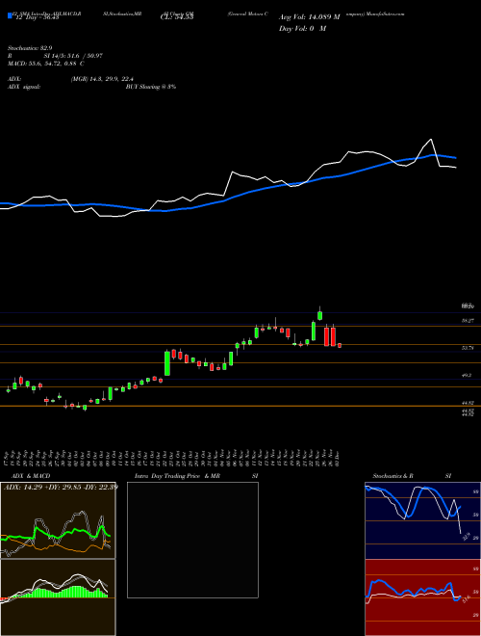
Task: Click the 'Stochastics & R' panel title
Action: pos(393,476)
